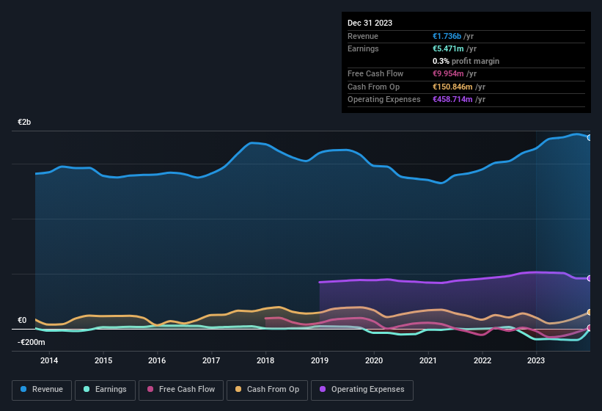The width and height of the screenshot is (602, 411).
Task: Click the Cash From Op legend button
Action: 267,389
